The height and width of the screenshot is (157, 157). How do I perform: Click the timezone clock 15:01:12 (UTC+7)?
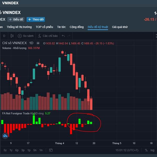click(127, 150)
